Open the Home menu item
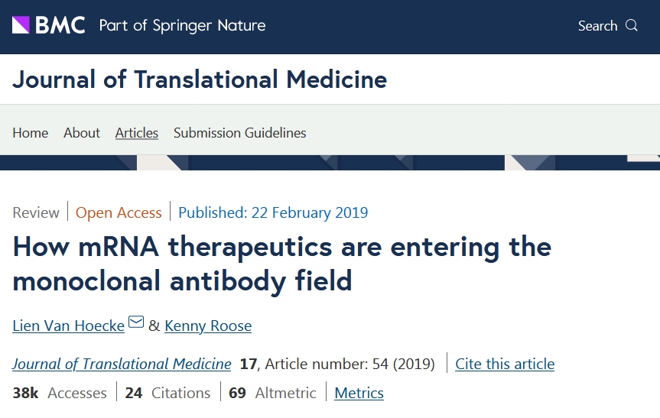Image resolution: width=660 pixels, height=418 pixels. (x=31, y=133)
